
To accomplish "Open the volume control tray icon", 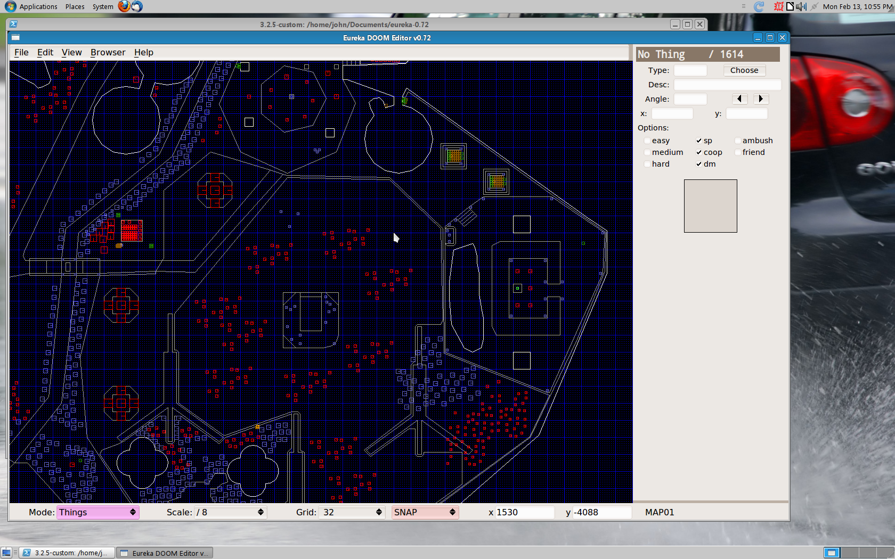I will point(801,6).
